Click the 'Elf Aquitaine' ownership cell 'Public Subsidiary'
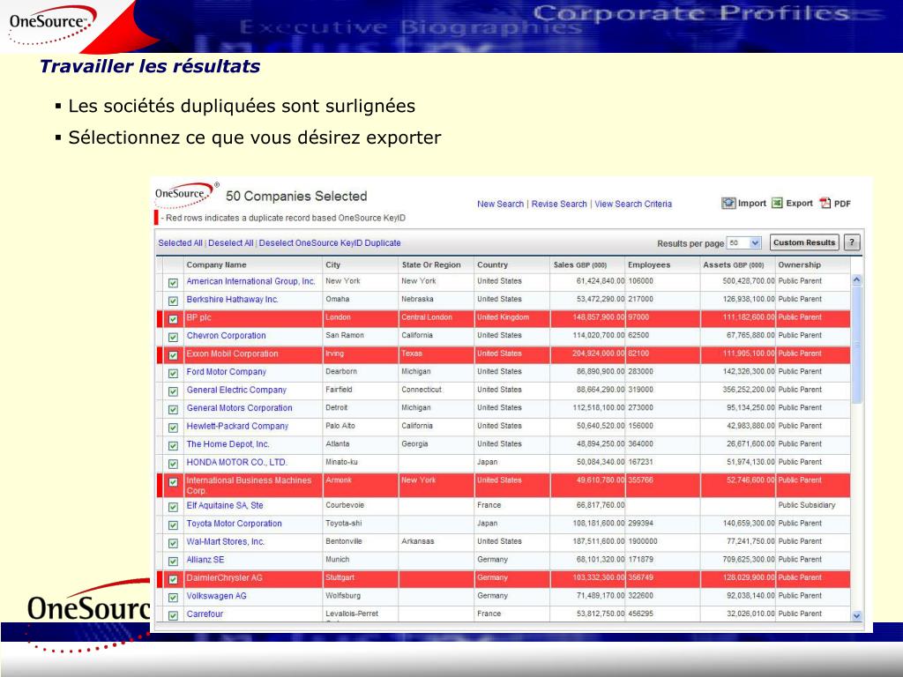This screenshot has height=677, width=903. point(806,505)
